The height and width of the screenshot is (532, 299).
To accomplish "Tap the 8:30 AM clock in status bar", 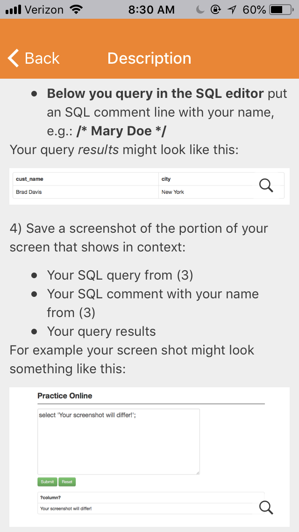I will [152, 10].
